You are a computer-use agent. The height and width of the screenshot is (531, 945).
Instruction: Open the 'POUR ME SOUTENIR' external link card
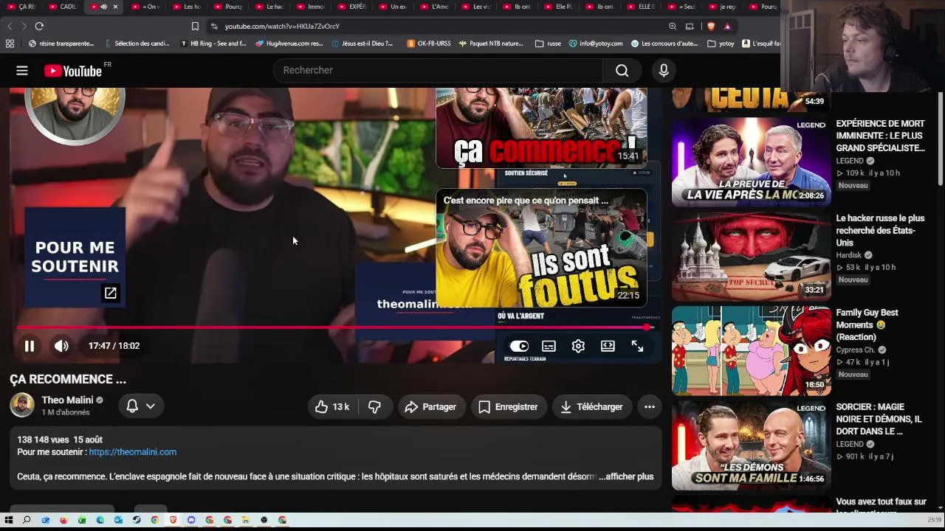point(75,257)
